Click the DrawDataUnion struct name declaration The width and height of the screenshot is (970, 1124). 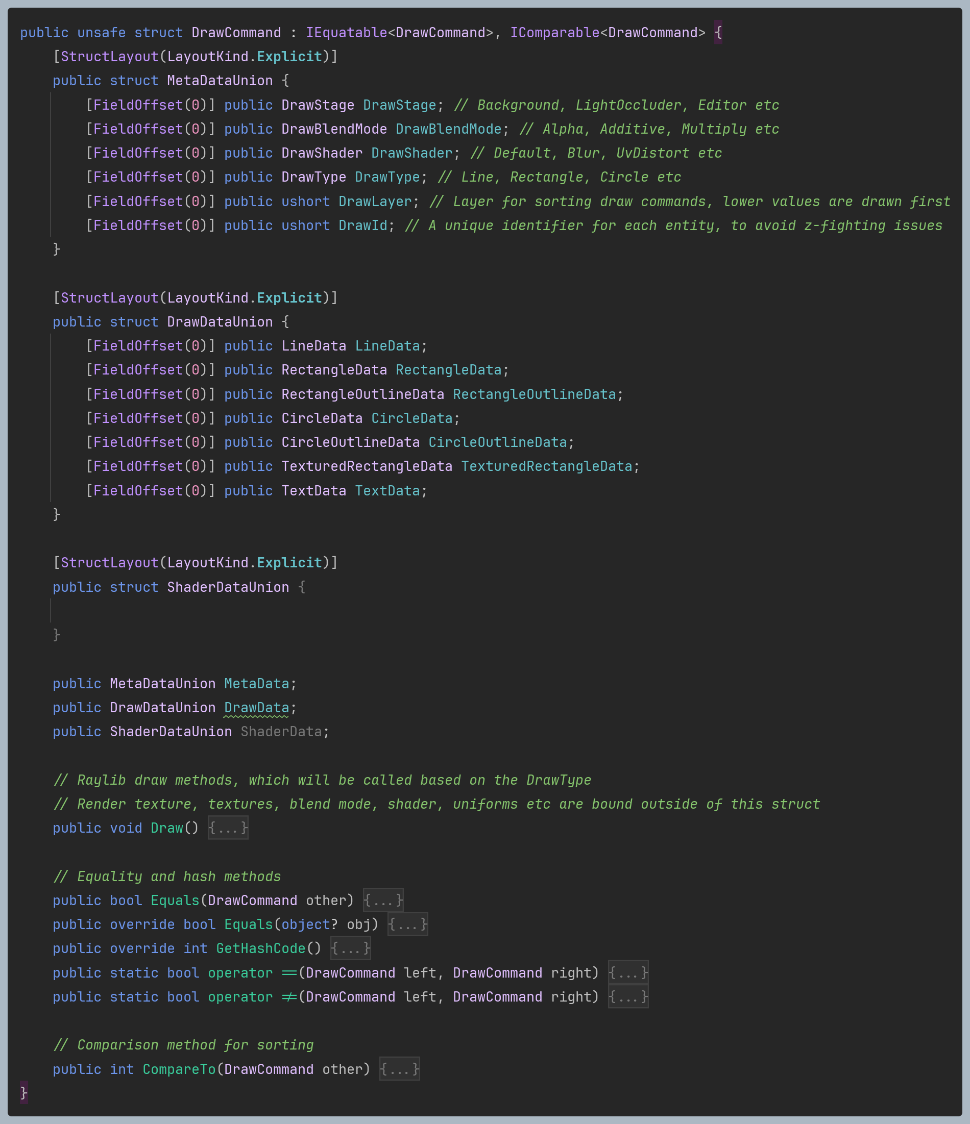click(220, 321)
